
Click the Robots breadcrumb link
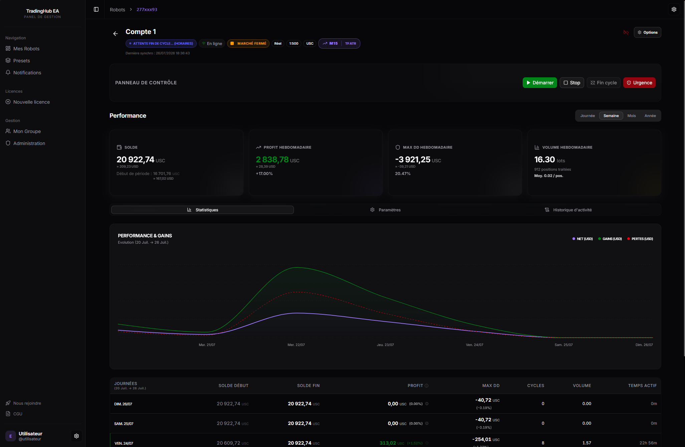[x=117, y=10]
